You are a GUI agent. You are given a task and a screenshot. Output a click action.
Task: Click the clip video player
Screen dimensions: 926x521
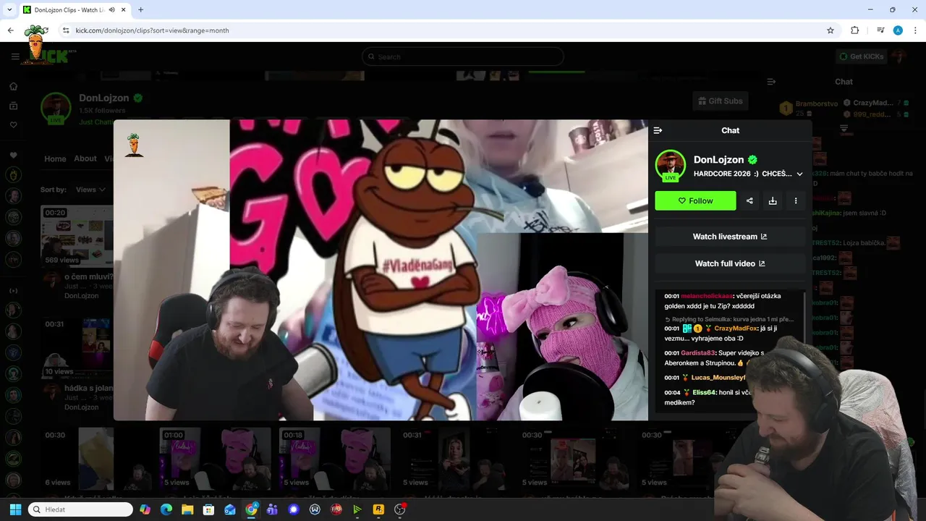coord(381,270)
